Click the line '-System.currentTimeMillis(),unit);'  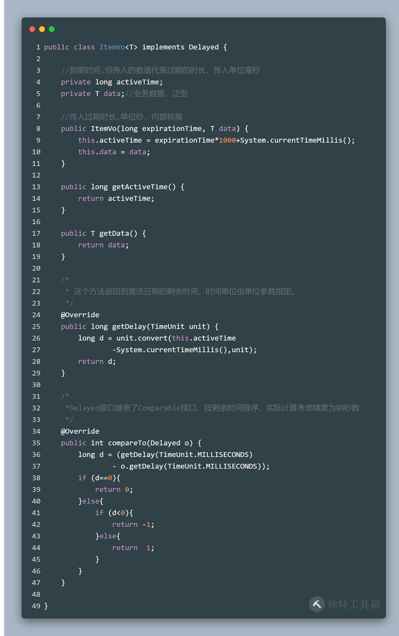(185, 350)
